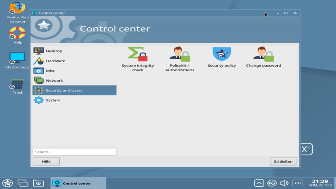The height and width of the screenshot is (189, 336).
Task: Open System integrity check
Action: point(137,59)
